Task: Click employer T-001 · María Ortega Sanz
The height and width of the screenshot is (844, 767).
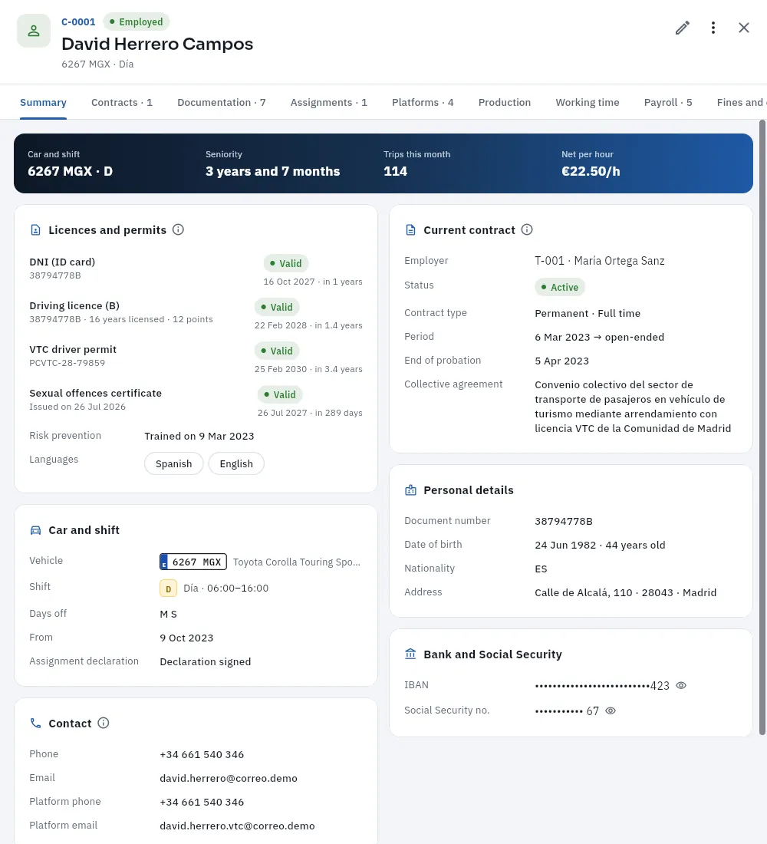Action: (600, 261)
